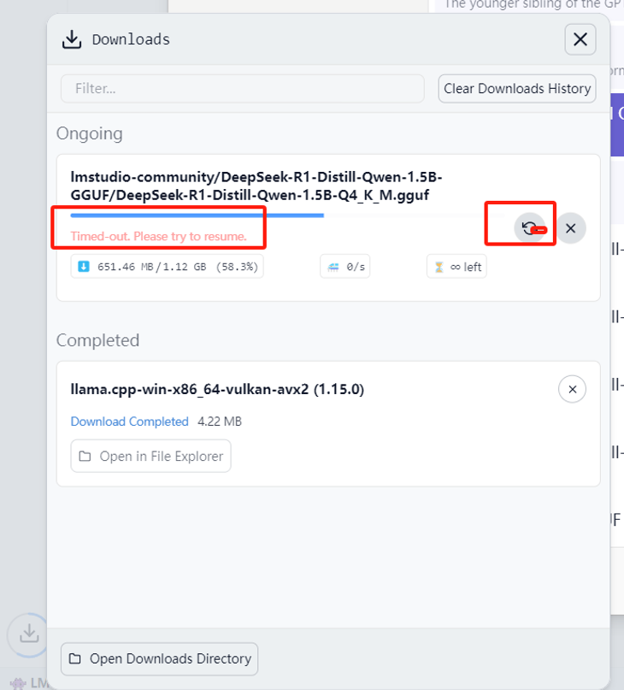
Task: Click the '∞ left' time remaining
Action: tap(456, 267)
